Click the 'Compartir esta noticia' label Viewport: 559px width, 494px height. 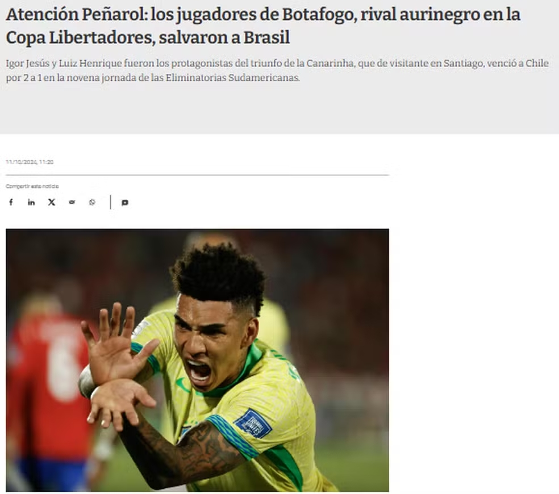(x=32, y=186)
